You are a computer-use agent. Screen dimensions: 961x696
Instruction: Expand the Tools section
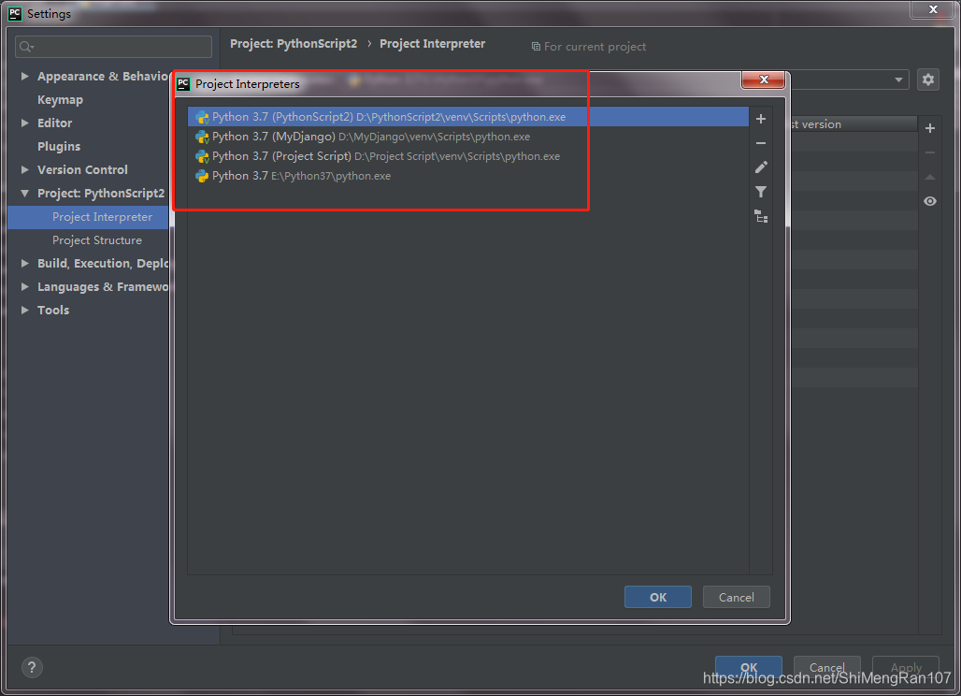pos(24,310)
